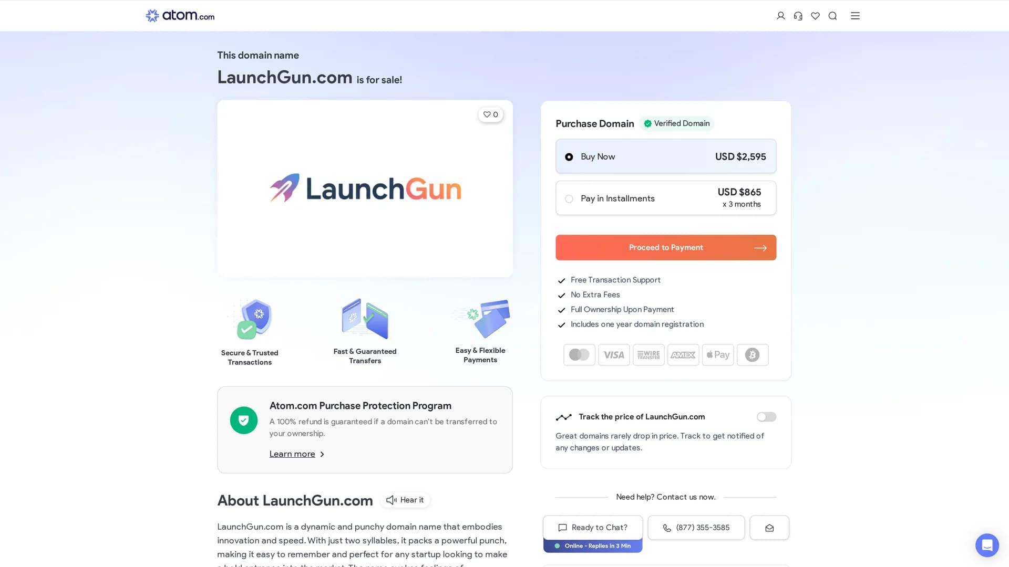This screenshot has height=567, width=1009.
Task: Click Free Transaction Support text
Action: click(615, 280)
